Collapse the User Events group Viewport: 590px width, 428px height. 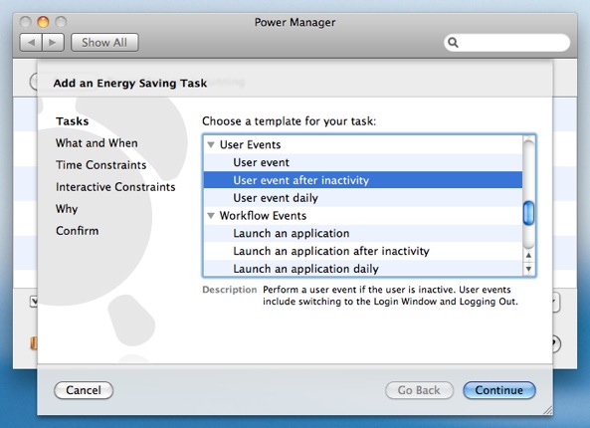coord(211,144)
